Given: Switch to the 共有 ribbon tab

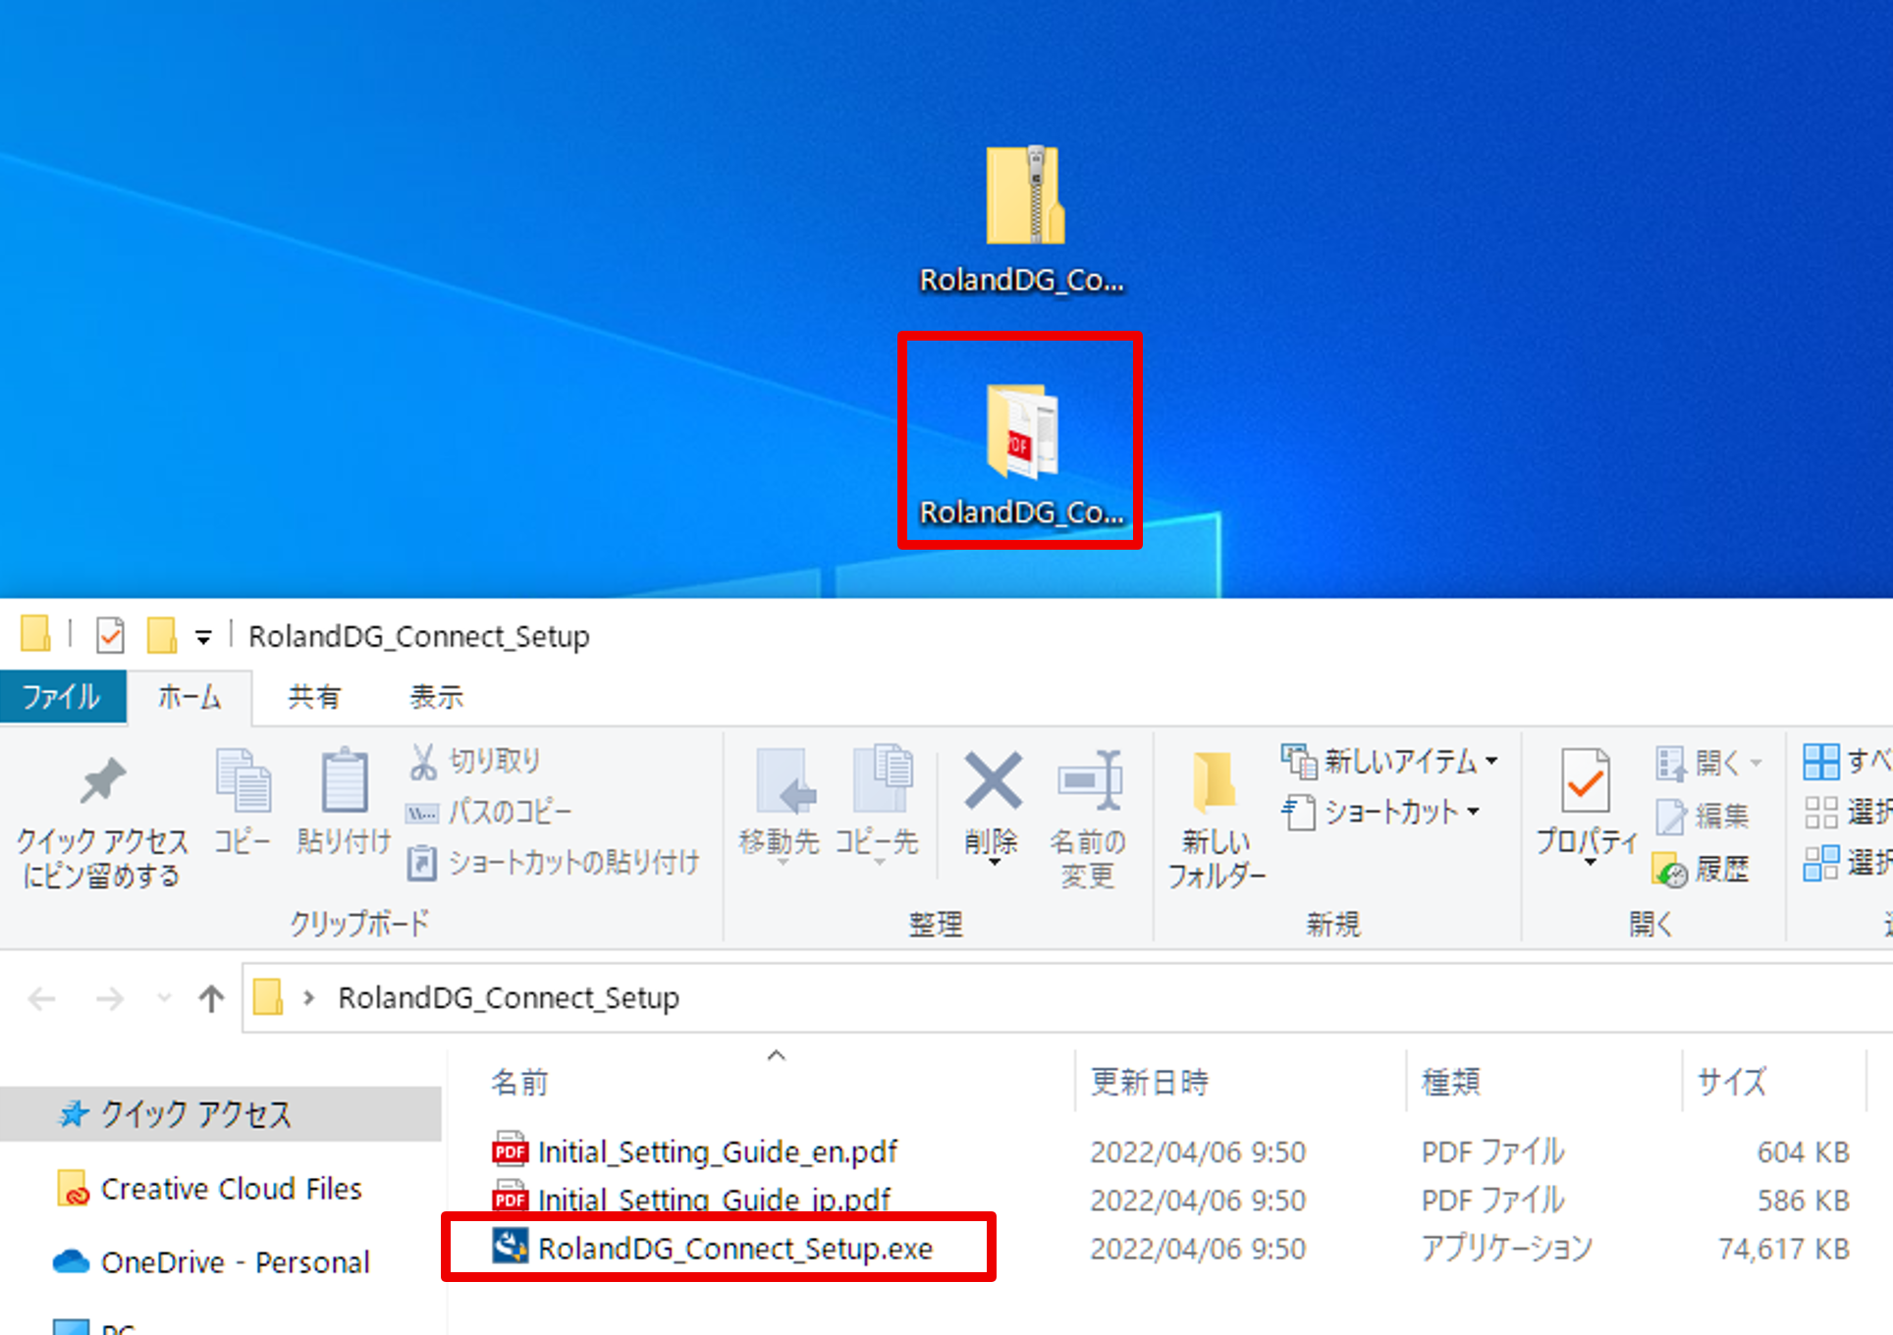Looking at the screenshot, I should (314, 697).
